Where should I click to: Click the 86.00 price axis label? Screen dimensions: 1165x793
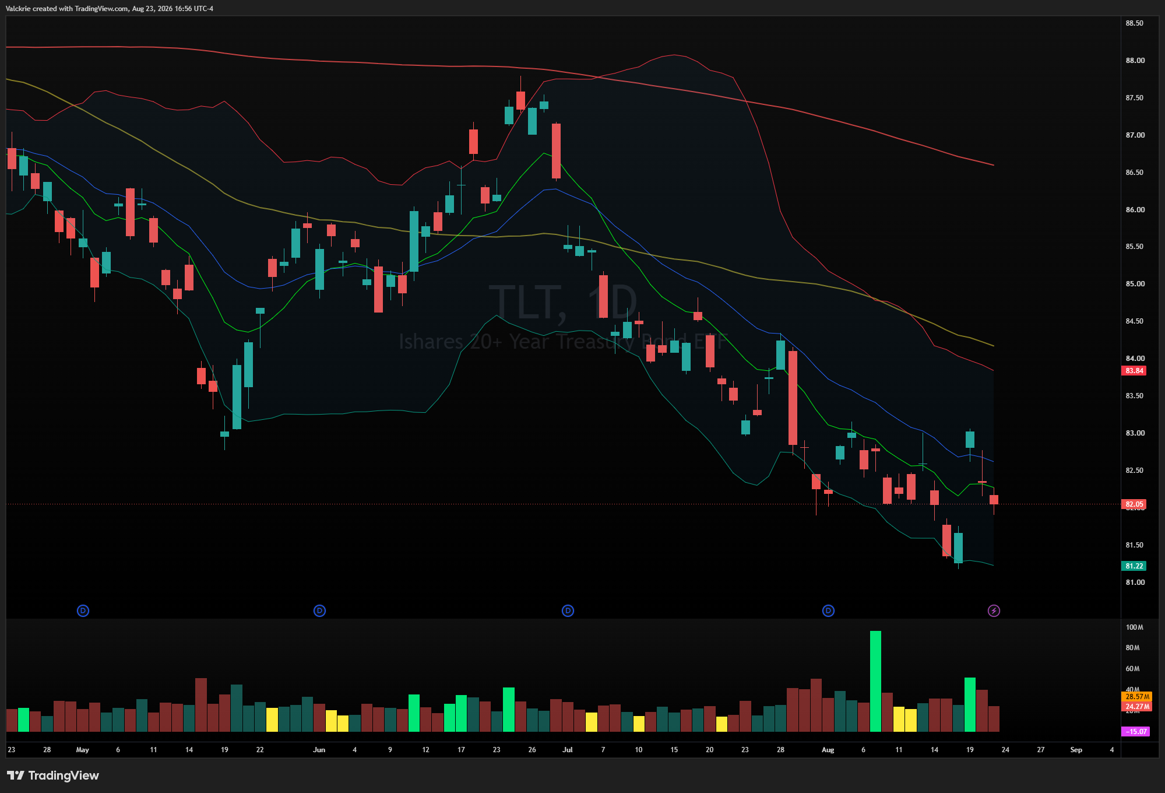(x=1135, y=210)
